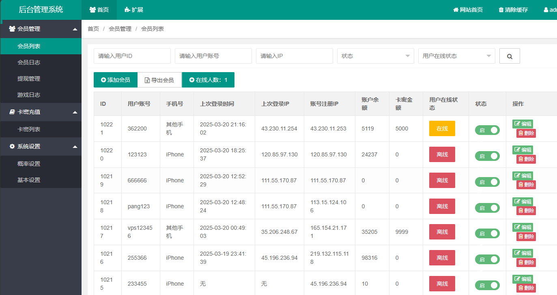Click the 首页 breadcrumb link
This screenshot has width=557, height=295.
(93, 29)
